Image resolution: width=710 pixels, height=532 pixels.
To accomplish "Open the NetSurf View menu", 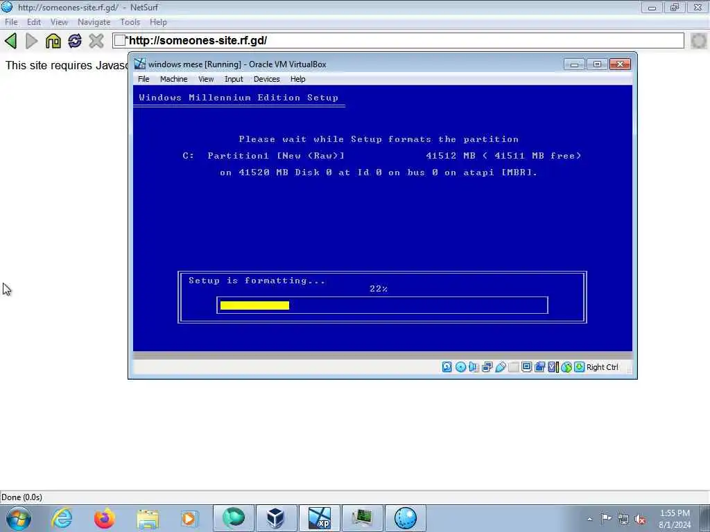I will (x=59, y=22).
